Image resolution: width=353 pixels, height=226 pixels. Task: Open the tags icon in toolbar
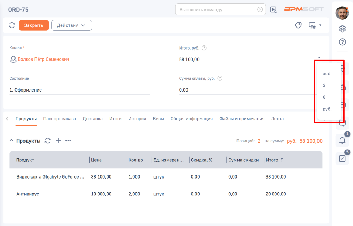(x=299, y=25)
